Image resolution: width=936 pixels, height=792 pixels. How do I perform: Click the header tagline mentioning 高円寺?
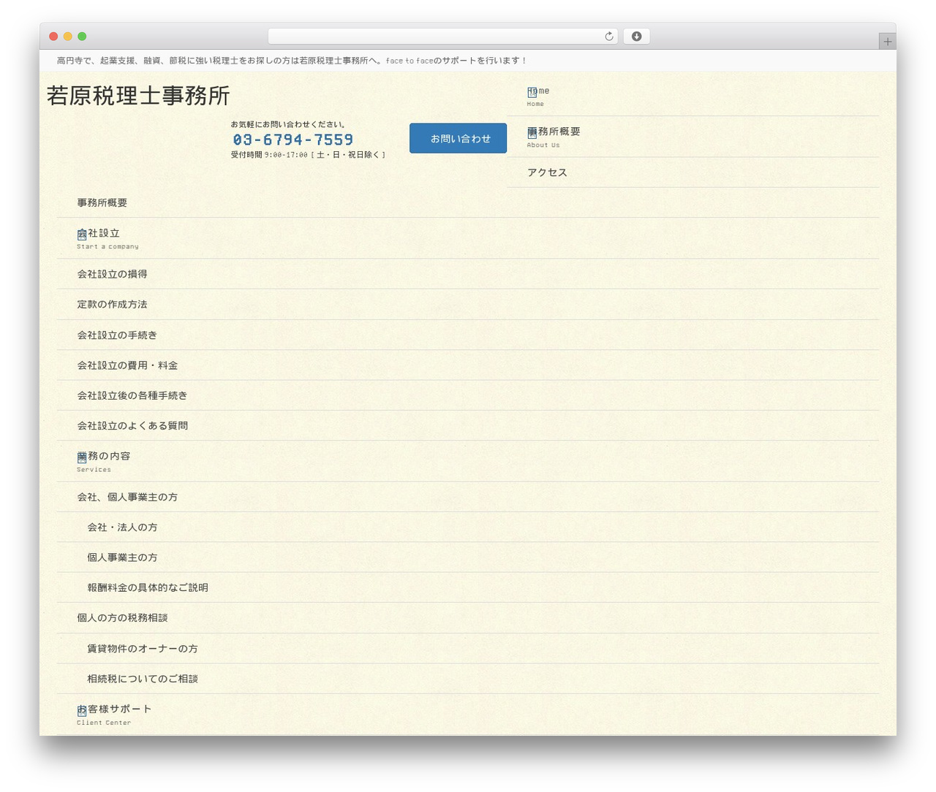[x=292, y=61]
